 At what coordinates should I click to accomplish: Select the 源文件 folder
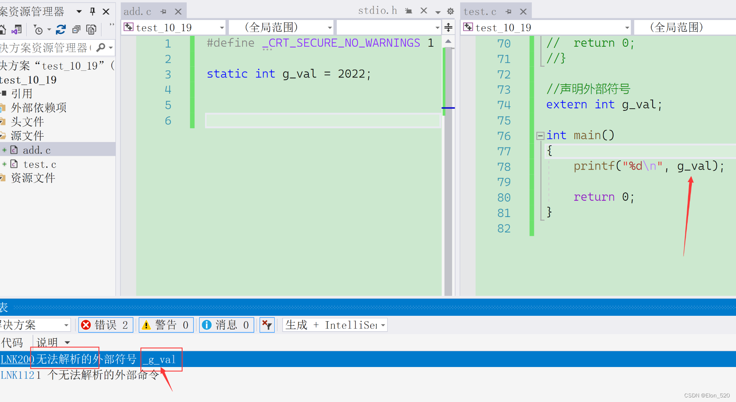pyautogui.click(x=27, y=136)
